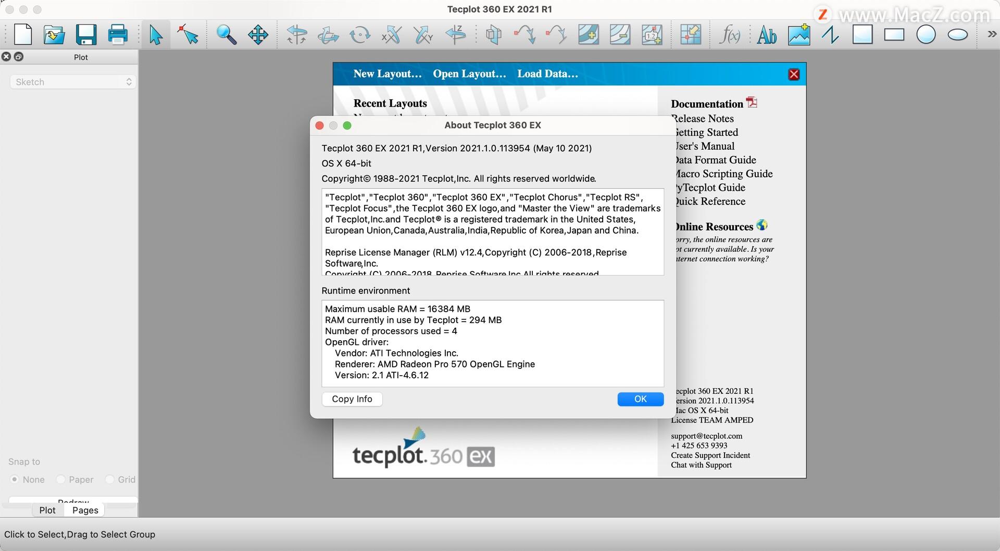Click Chat with Support link
The height and width of the screenshot is (551, 1000).
(x=701, y=465)
